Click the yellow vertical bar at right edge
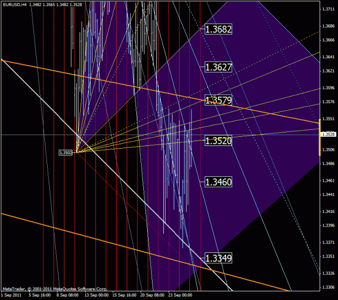 pyautogui.click(x=320, y=137)
